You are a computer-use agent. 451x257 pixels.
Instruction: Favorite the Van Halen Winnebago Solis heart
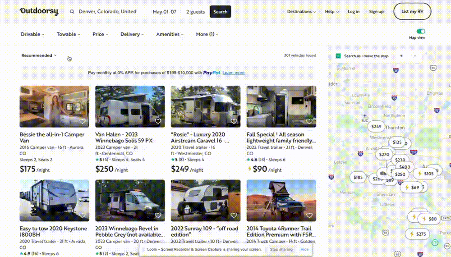[158, 121]
